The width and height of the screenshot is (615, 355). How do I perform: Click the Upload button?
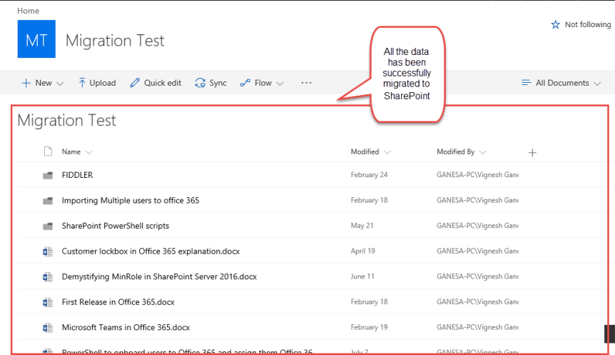click(96, 83)
